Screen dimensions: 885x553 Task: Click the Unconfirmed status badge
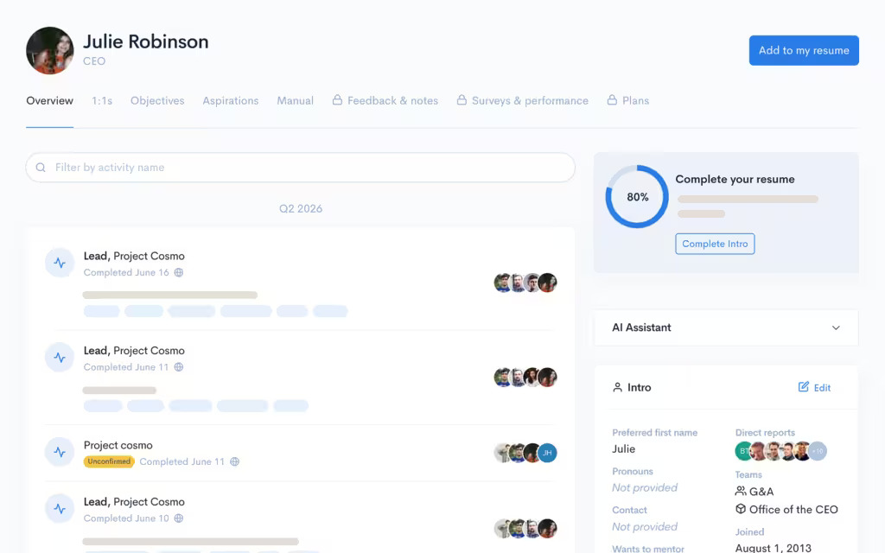tap(109, 461)
